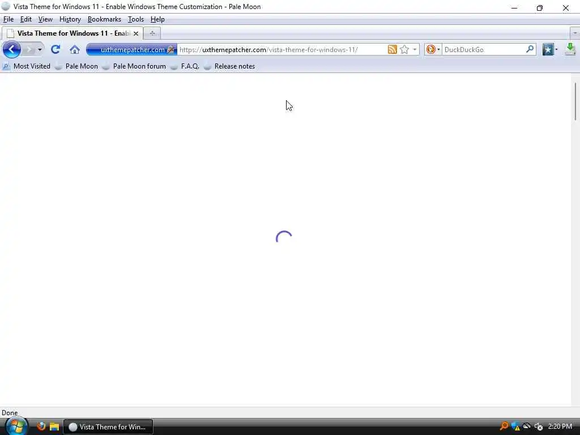Viewport: 580px width, 435px height.
Task: Click the uxthemepatcher.com site identity badge
Action: pos(131,50)
